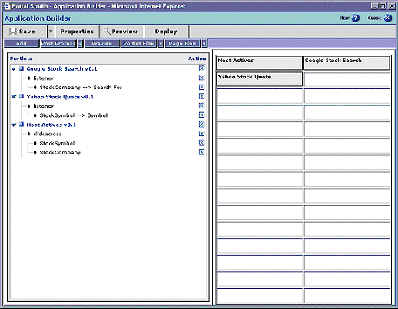The height and width of the screenshot is (309, 398).
Task: Select the clickacross tree row
Action: coord(48,134)
